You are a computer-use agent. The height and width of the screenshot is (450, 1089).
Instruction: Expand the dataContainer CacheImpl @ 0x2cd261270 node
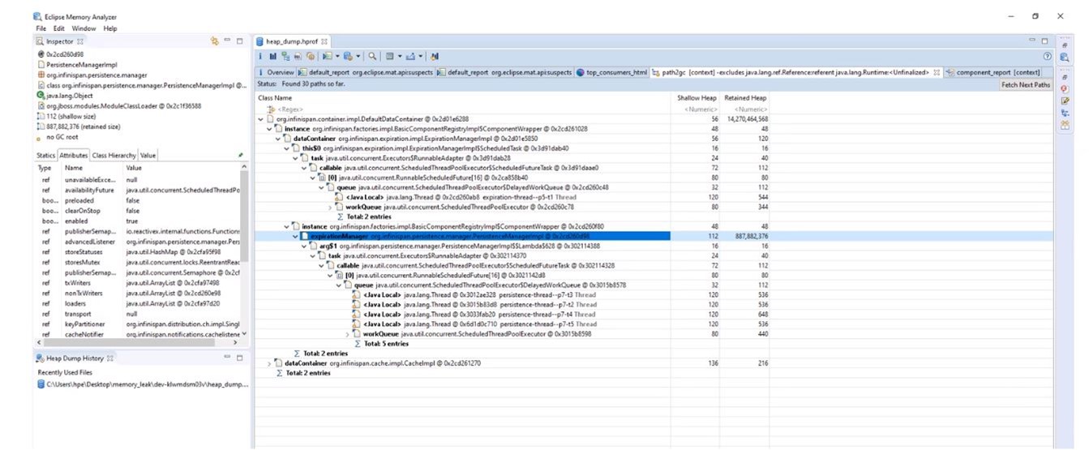click(269, 363)
